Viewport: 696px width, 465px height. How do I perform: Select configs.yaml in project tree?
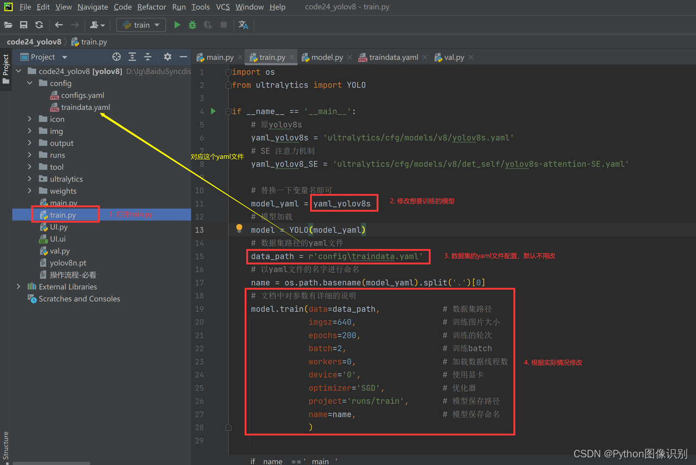[83, 95]
